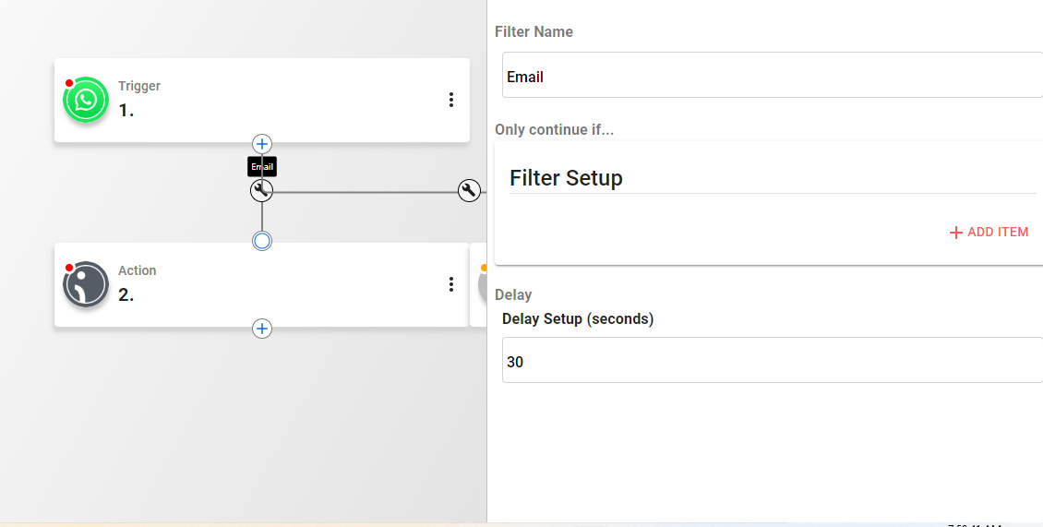Click the WhatsApp trigger icon

click(86, 100)
